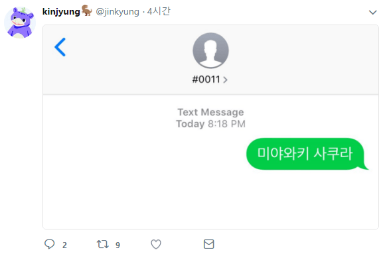The image size is (385, 256).
Task: Click the dinosaur emoji beside kinjyung
Action: [87, 11]
